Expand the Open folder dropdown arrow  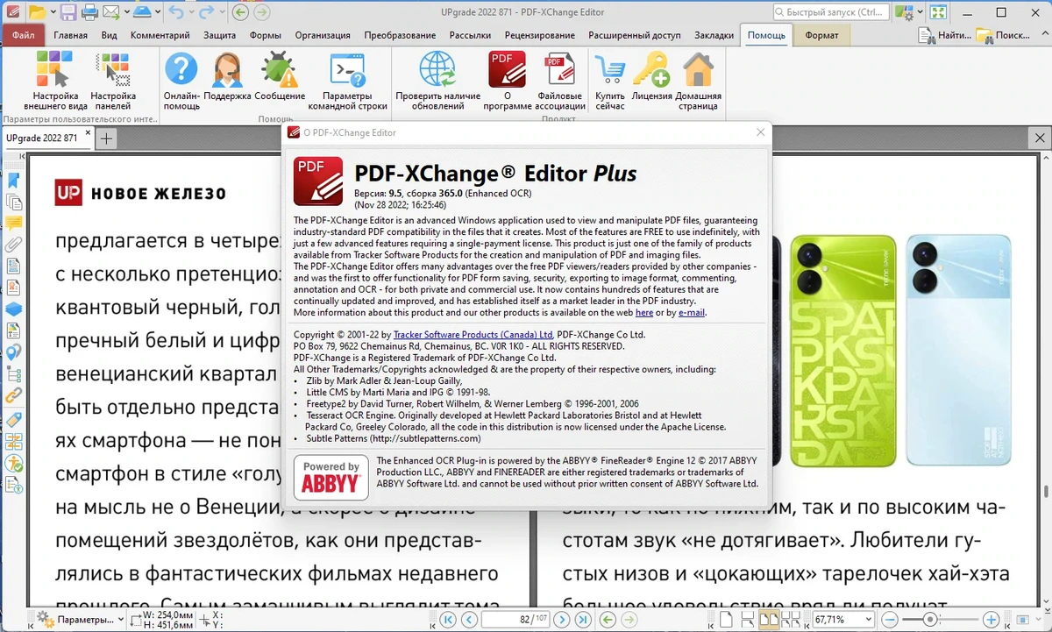[52, 12]
